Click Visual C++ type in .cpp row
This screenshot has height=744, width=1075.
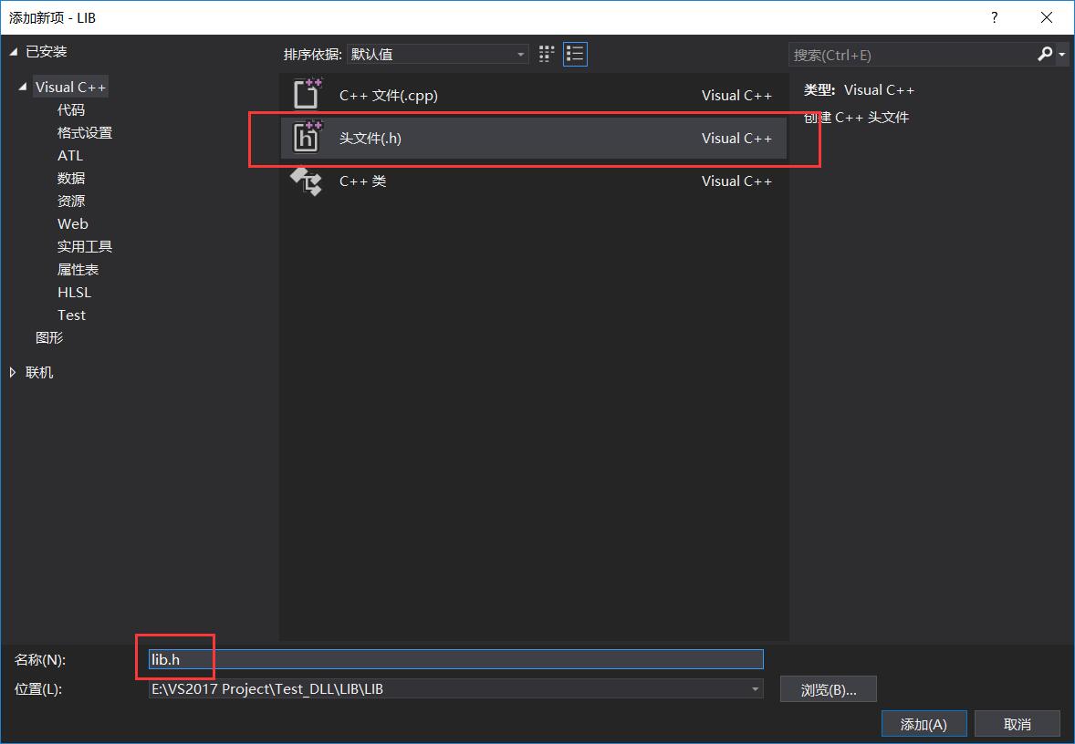pos(736,95)
